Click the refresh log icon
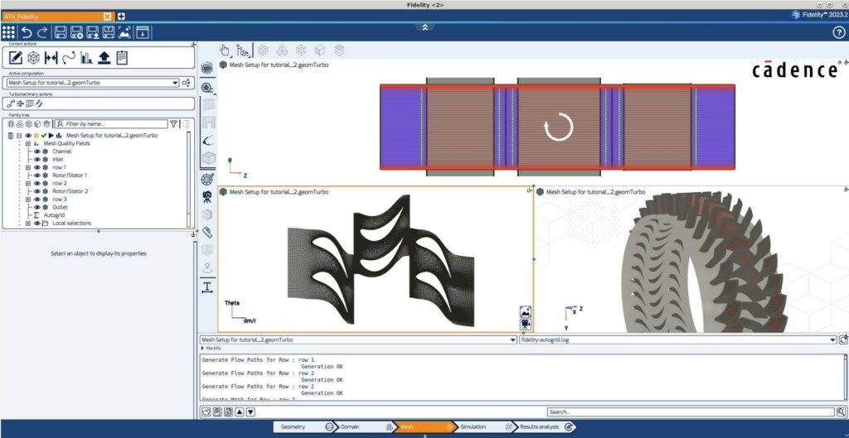The image size is (849, 438). tap(843, 340)
